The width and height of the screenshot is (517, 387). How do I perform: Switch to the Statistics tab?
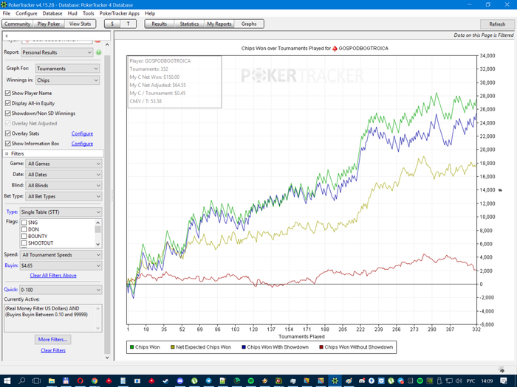click(189, 24)
